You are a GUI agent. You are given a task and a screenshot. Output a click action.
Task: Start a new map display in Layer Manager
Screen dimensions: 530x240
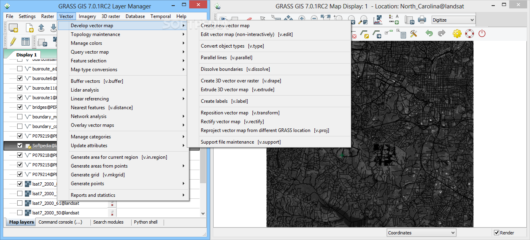click(x=13, y=28)
